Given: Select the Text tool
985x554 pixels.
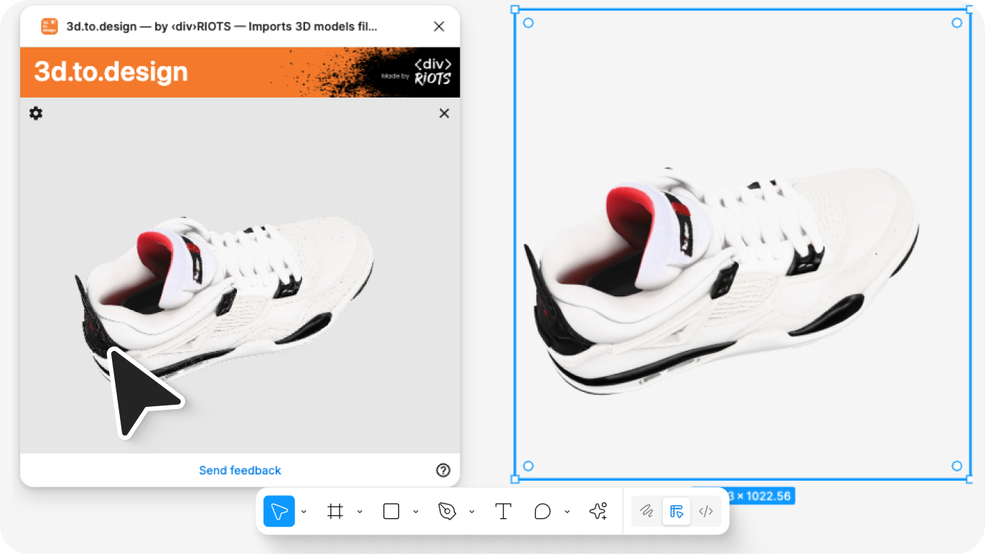Looking at the screenshot, I should click(503, 512).
